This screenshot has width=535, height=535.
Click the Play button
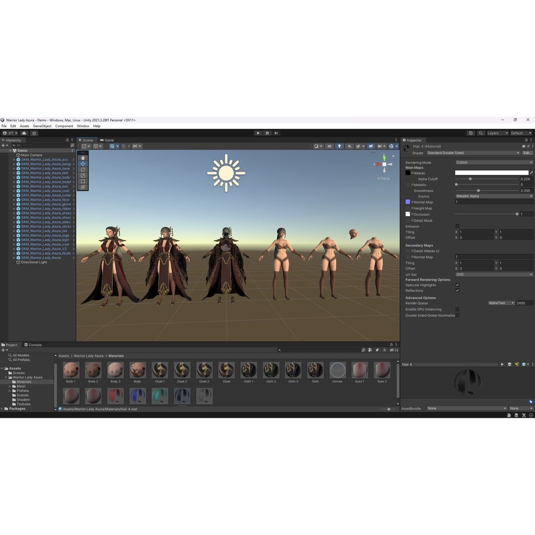coord(258,133)
